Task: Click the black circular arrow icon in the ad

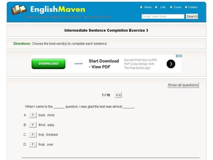Action: (171, 64)
